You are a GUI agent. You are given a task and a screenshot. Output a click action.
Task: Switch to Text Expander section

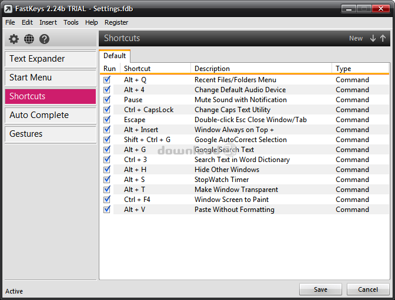coord(51,59)
